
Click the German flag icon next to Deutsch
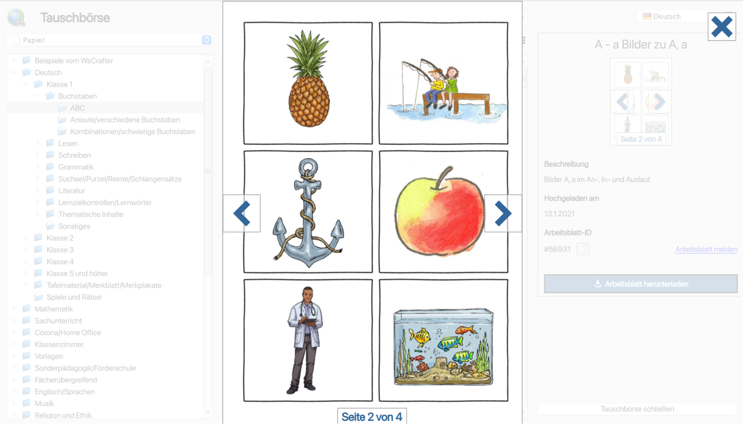point(647,16)
